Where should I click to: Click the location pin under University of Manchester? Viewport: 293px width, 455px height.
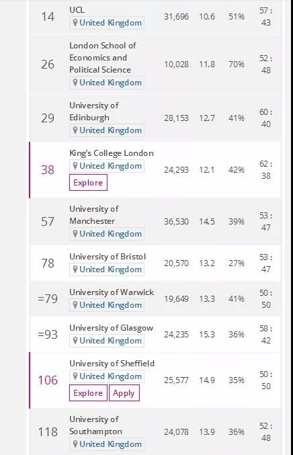pyautogui.click(x=75, y=234)
